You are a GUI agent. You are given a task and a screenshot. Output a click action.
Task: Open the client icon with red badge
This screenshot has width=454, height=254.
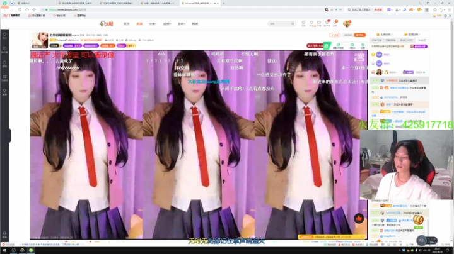pyautogui.click(x=327, y=23)
